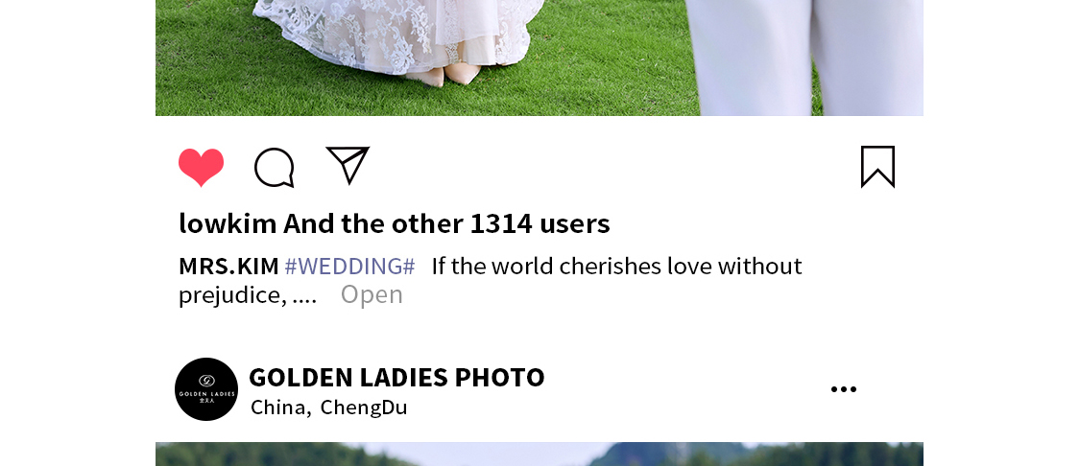Click the #WEDDING# hashtag
The width and height of the screenshot is (1080, 466).
tap(349, 266)
